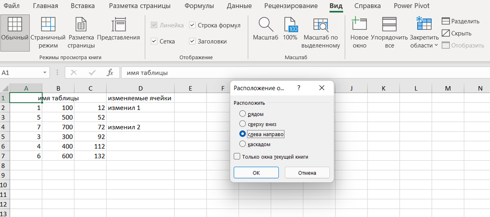
Task: Select column K header
Action: click(384, 88)
